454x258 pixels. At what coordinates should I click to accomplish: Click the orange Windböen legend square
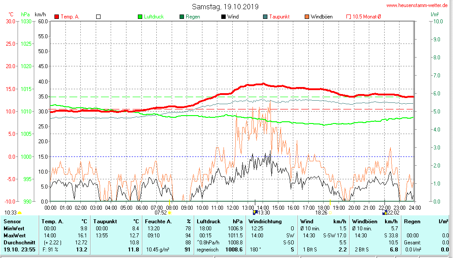[x=307, y=17]
